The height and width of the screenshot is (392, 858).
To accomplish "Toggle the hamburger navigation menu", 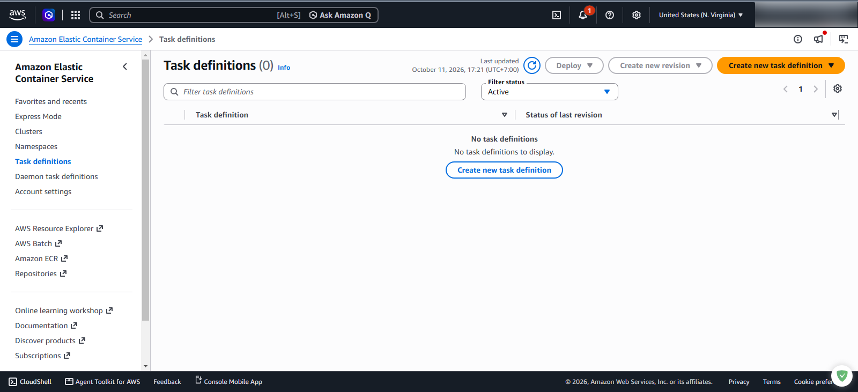I will [14, 39].
